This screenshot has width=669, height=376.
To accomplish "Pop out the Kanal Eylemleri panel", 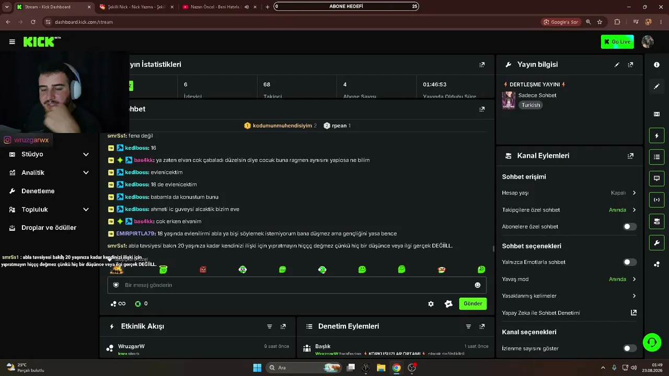I will [630, 156].
